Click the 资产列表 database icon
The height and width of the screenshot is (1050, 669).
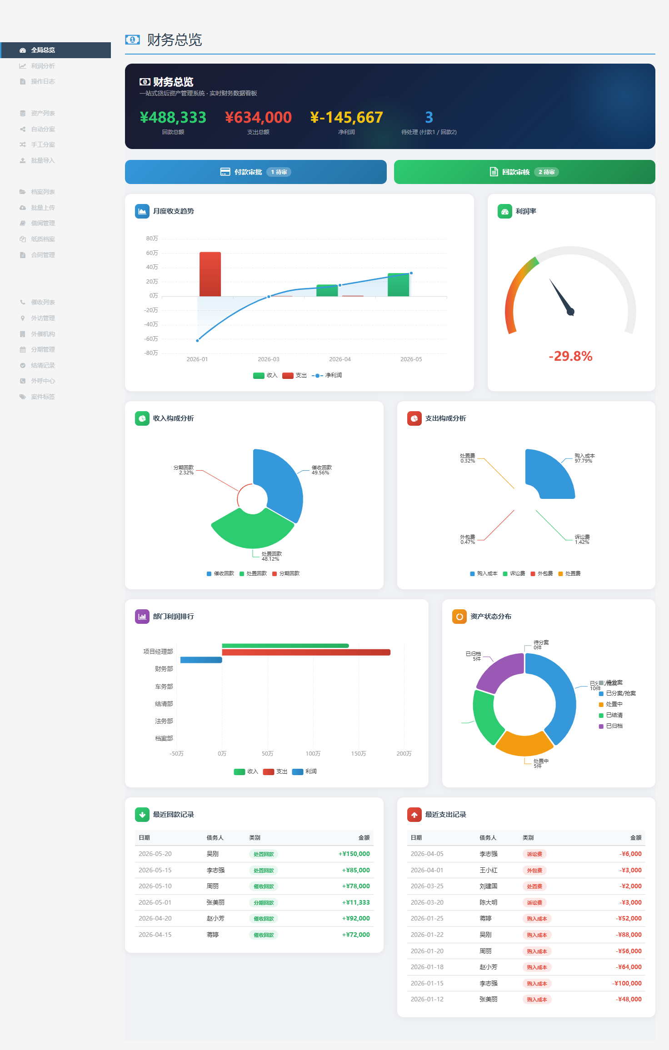coord(23,113)
